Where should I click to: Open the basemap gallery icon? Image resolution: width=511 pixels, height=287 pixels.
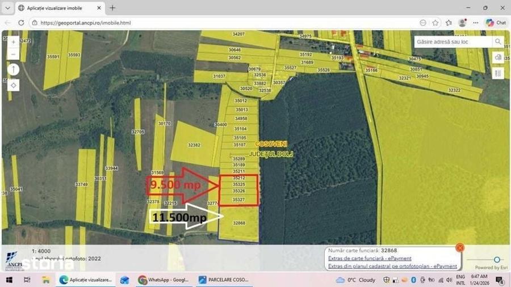pos(498,58)
